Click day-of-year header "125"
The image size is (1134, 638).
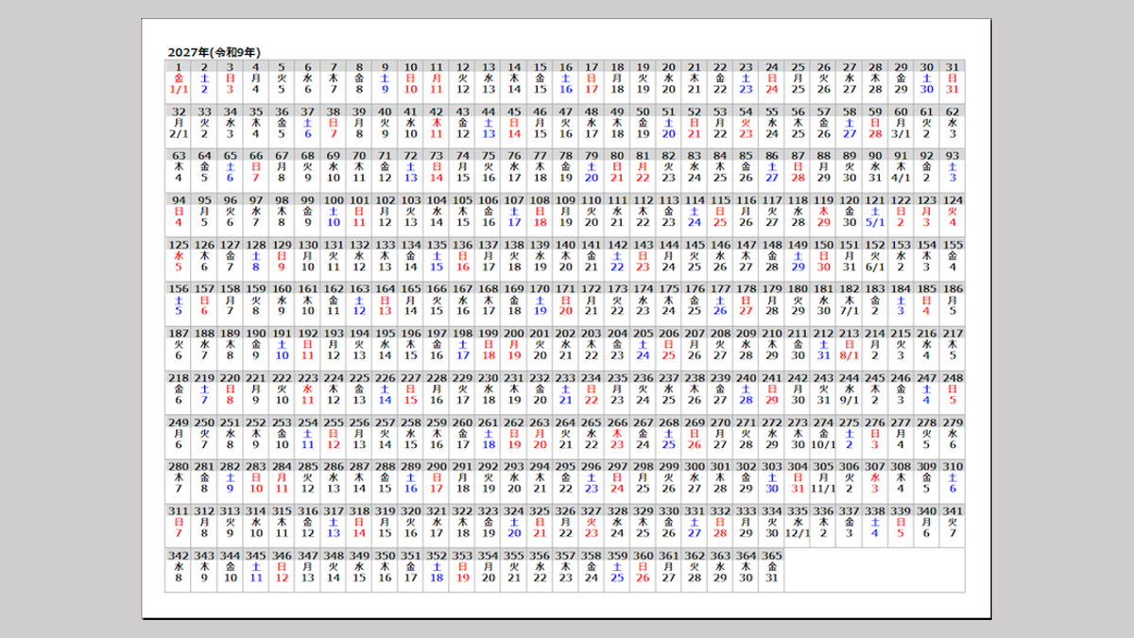pos(179,245)
